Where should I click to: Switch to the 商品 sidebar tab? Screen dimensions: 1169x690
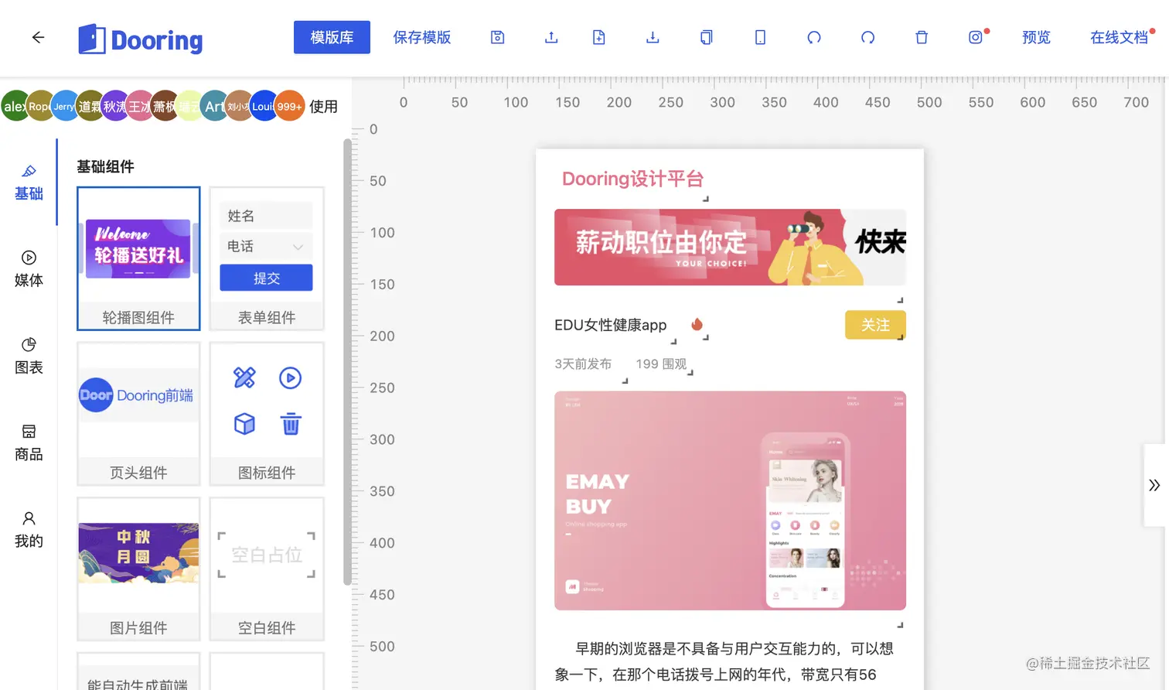click(x=29, y=443)
